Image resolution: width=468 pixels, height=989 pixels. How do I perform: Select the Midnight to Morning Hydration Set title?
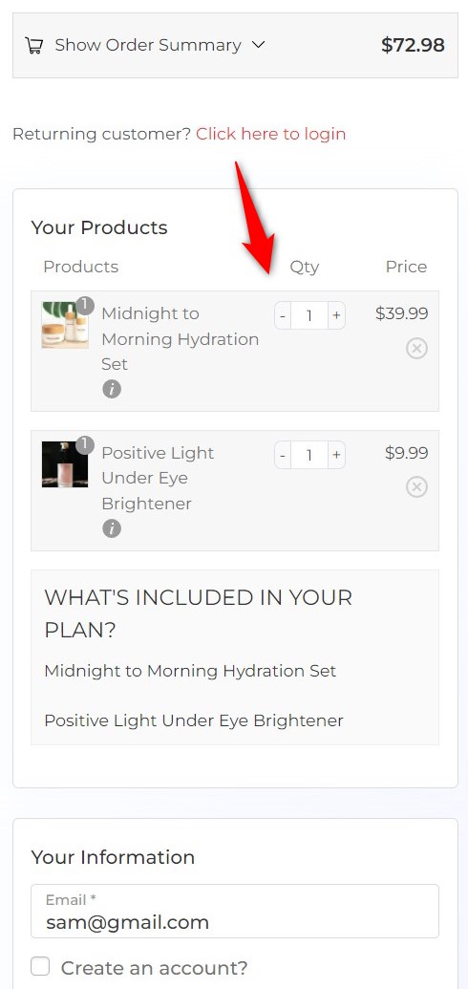click(181, 338)
